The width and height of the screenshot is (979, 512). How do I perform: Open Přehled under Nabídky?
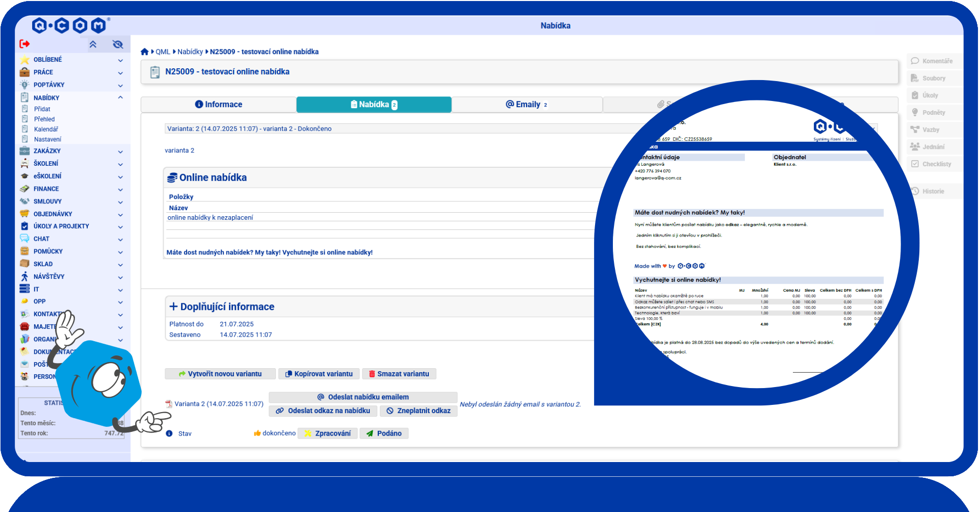[44, 119]
